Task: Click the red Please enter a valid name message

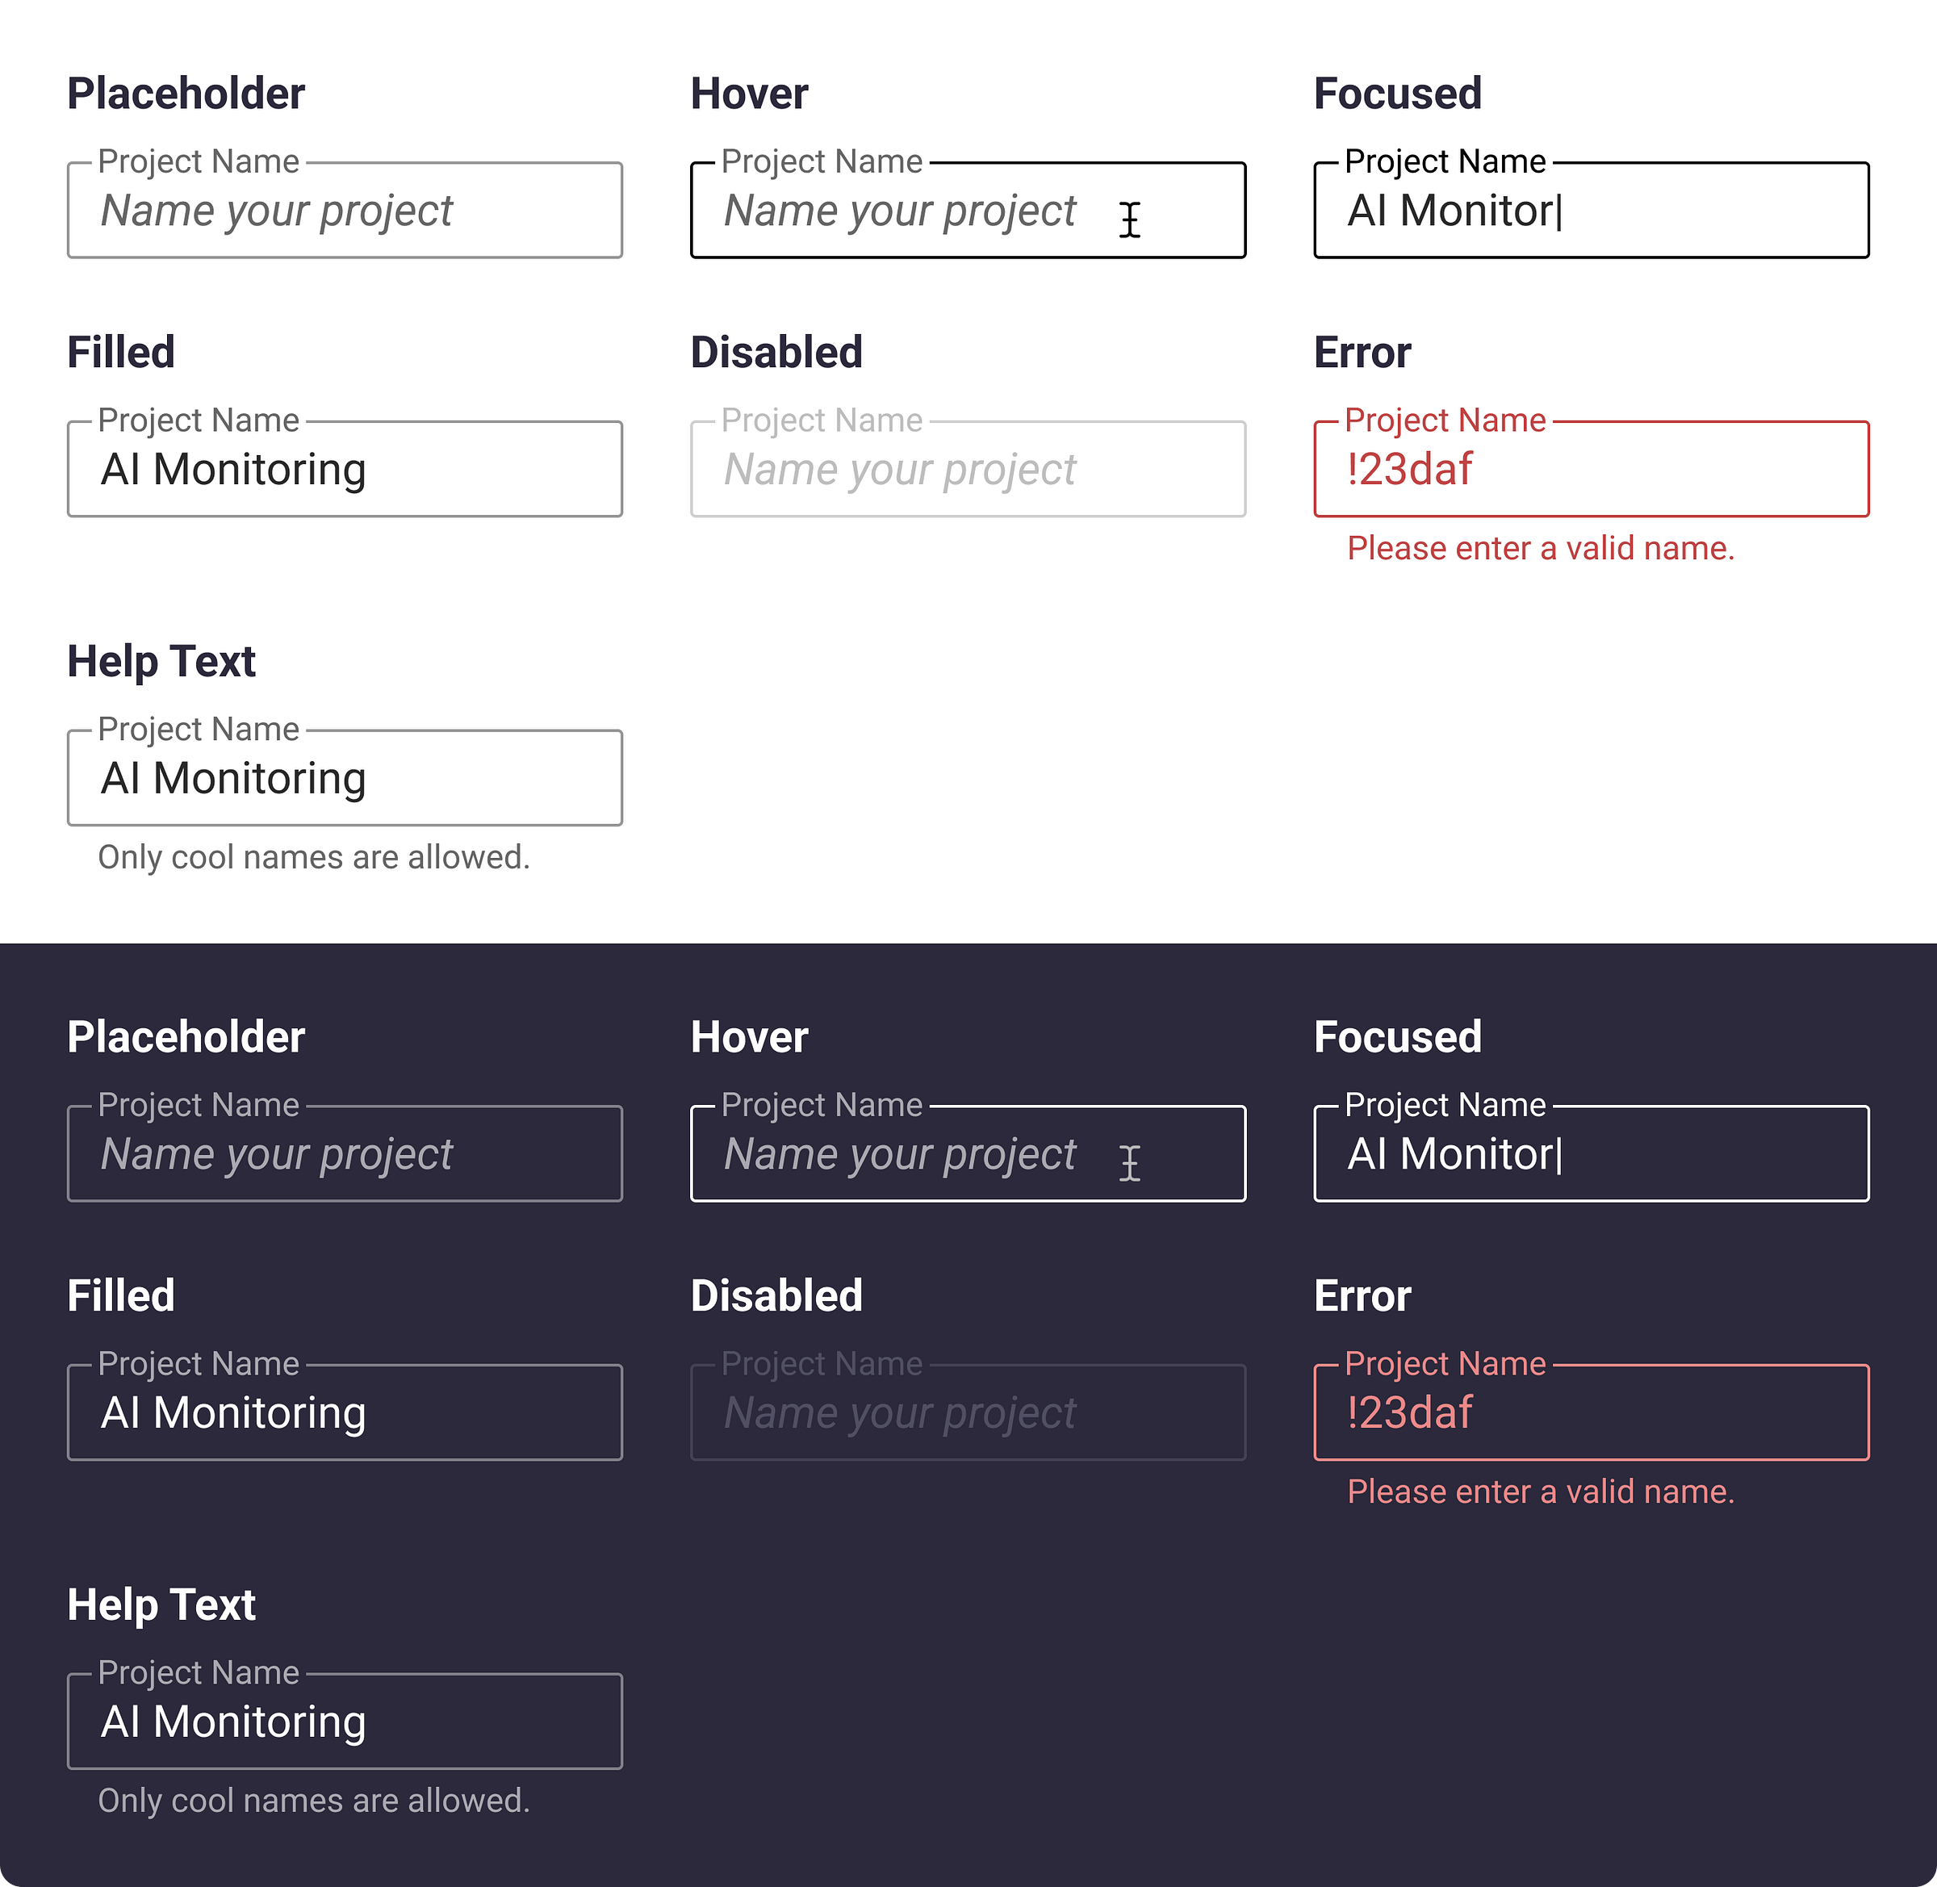Action: pyautogui.click(x=1540, y=548)
